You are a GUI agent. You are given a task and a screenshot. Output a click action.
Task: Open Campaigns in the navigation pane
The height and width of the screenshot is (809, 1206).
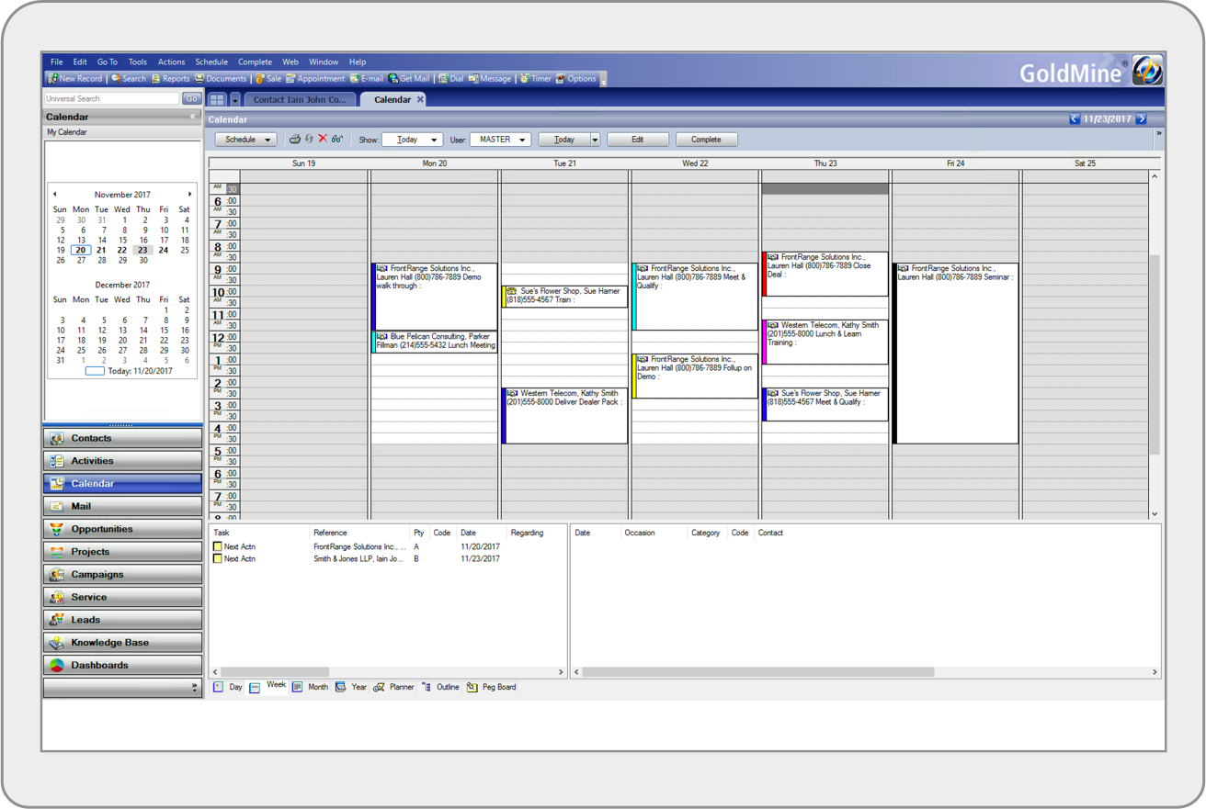click(122, 575)
